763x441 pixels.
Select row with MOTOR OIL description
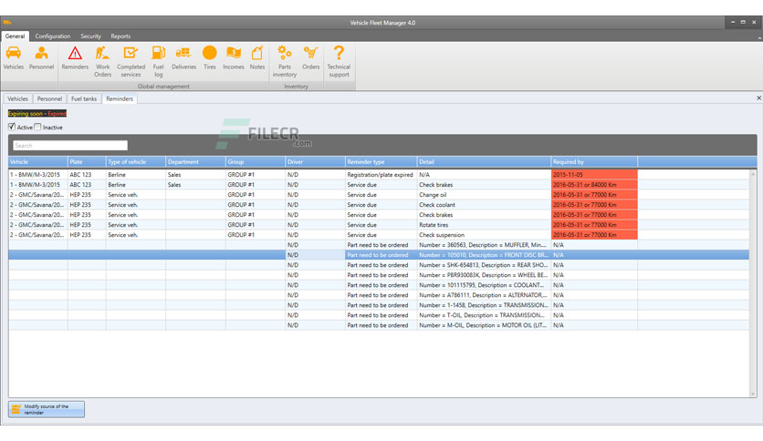click(379, 325)
